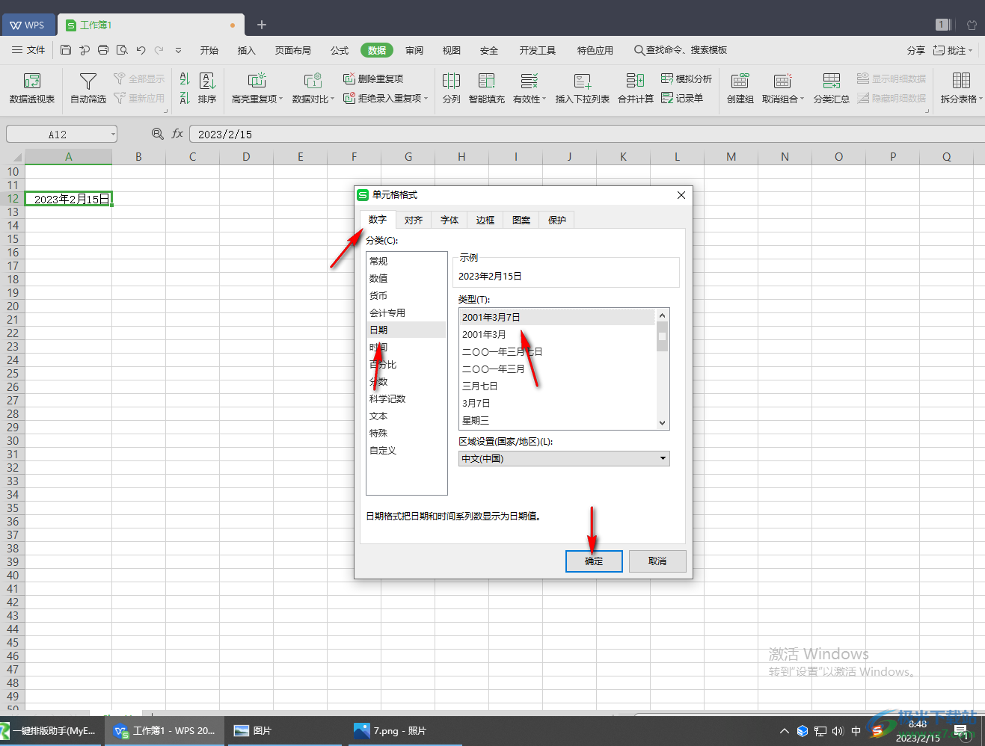Switch to the 公式 (Formulas) ribbon tab

coord(340,50)
